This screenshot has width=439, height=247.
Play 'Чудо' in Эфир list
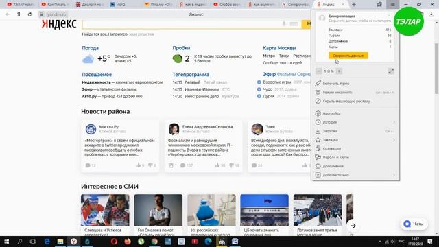point(259,89)
